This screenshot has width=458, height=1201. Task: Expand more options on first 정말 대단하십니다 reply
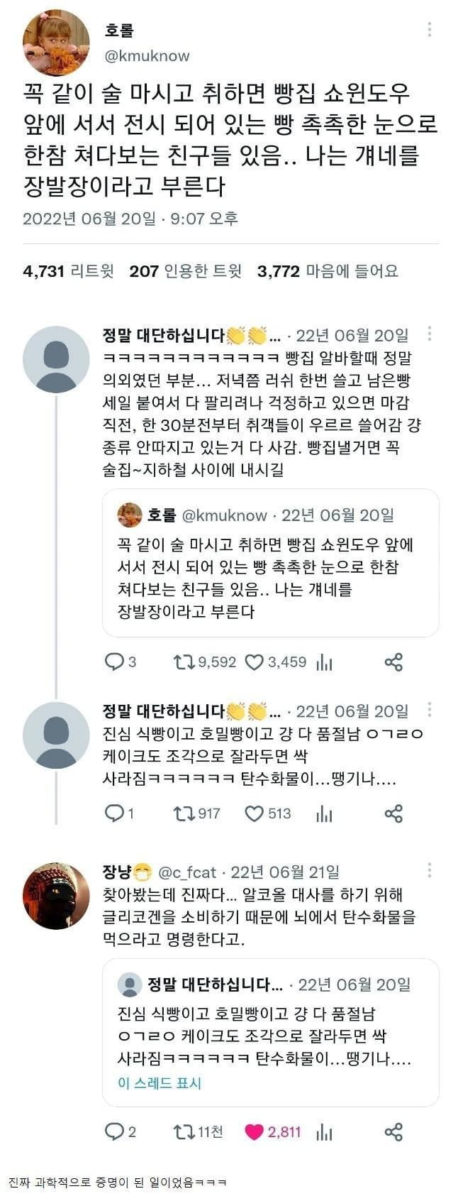click(x=430, y=334)
